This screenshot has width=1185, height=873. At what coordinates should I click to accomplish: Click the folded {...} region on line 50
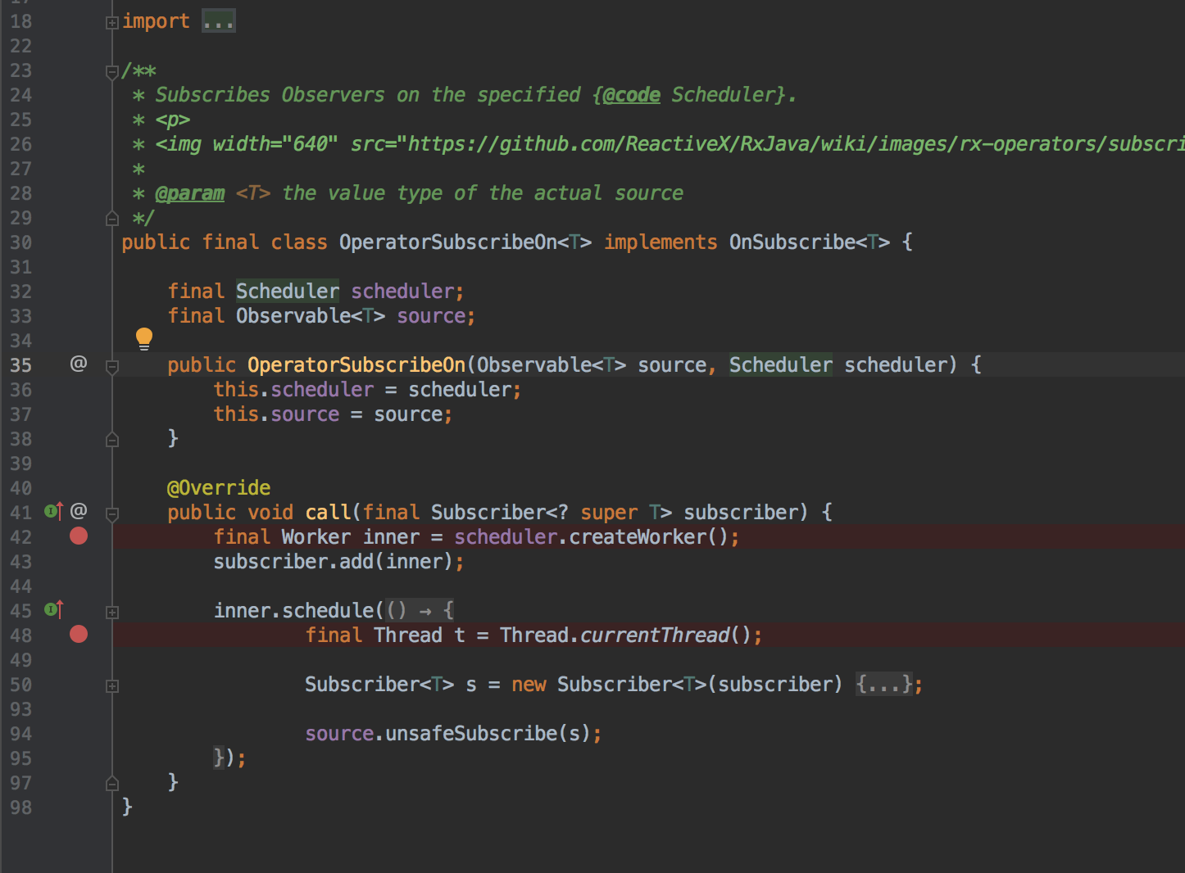coord(884,684)
